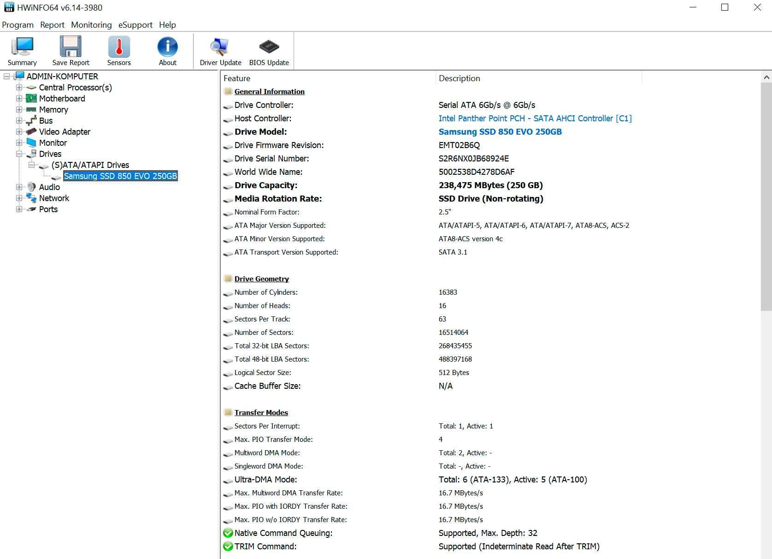Collapse the (S)ATA/ATAPI Drives node
772x559 pixels.
click(x=31, y=165)
